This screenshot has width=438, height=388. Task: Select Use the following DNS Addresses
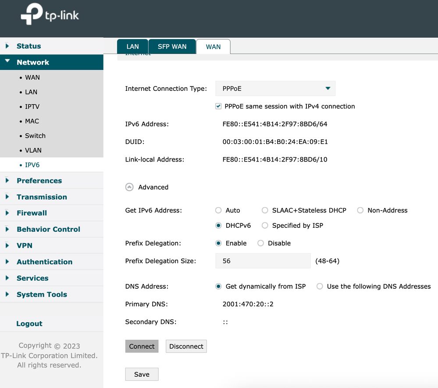pos(320,286)
